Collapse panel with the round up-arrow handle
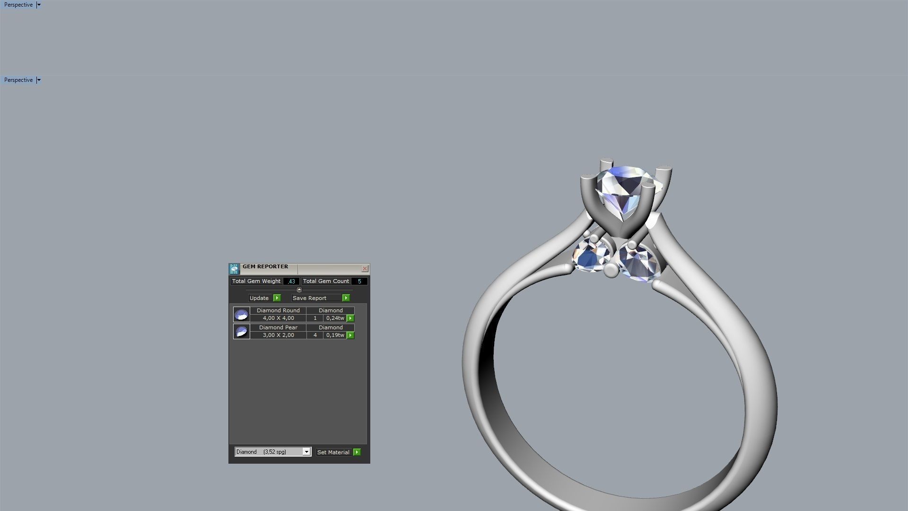The image size is (908, 511). [x=299, y=290]
